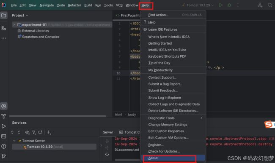Click the green Run button in the toolbar
Viewport: 275px width, 163px height.
(x=221, y=5)
